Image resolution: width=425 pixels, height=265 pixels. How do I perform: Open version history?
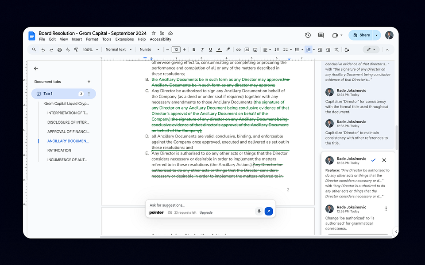308,35
